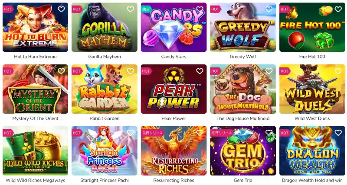
Task: Favorite Fire Hot 100 using heart icon
Action: pyautogui.click(x=338, y=9)
